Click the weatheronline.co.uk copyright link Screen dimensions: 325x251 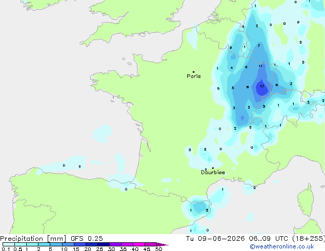[282, 246]
